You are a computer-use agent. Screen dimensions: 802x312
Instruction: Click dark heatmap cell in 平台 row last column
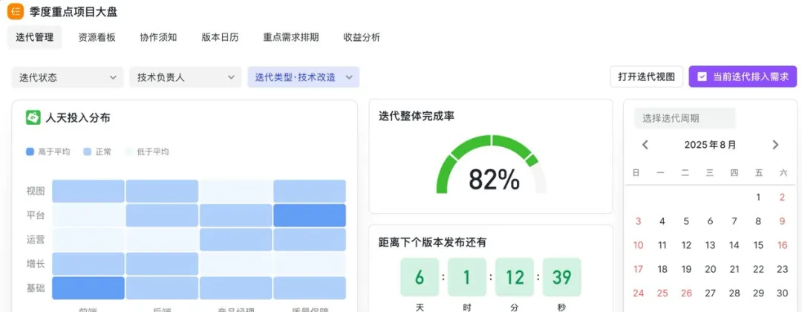(x=310, y=215)
